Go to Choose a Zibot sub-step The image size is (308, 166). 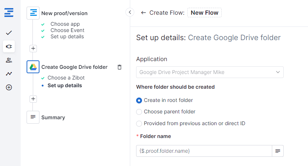coord(66,78)
